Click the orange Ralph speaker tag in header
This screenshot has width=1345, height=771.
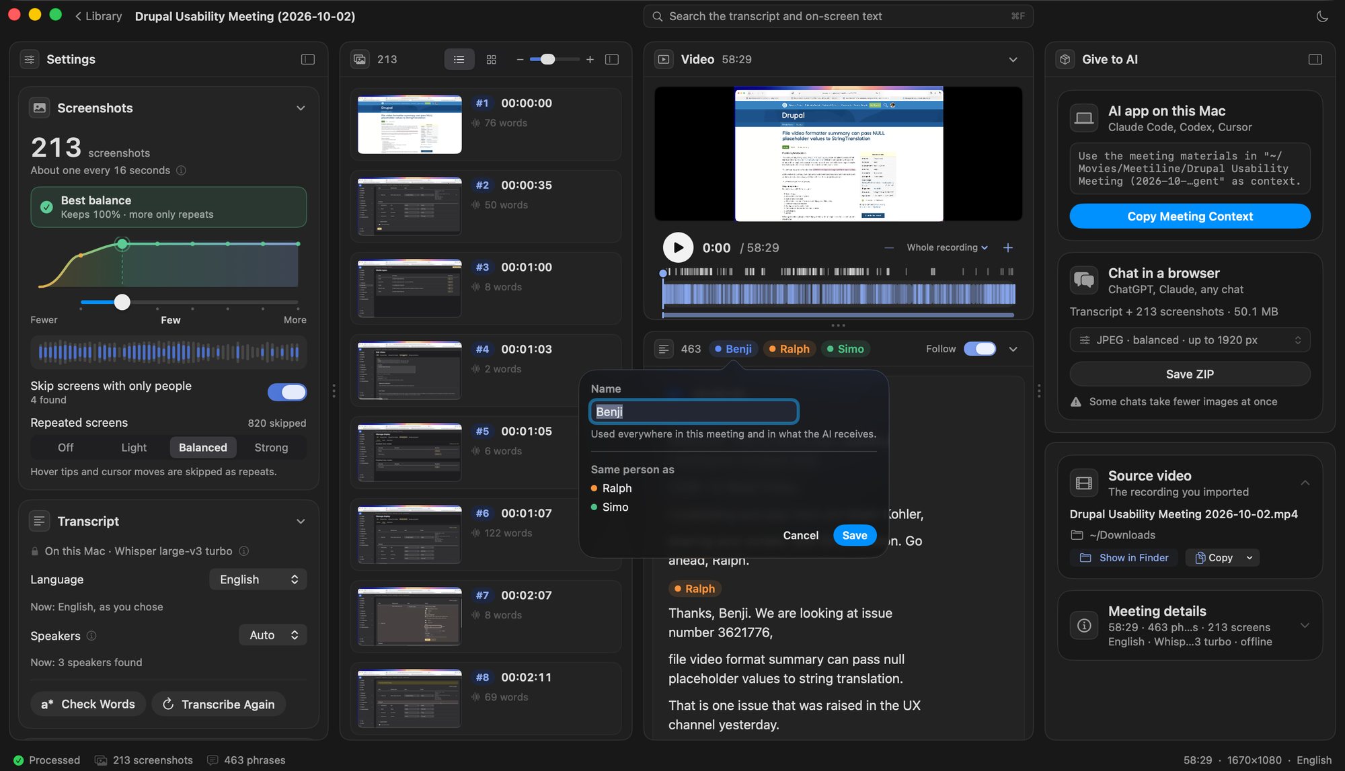tap(790, 349)
